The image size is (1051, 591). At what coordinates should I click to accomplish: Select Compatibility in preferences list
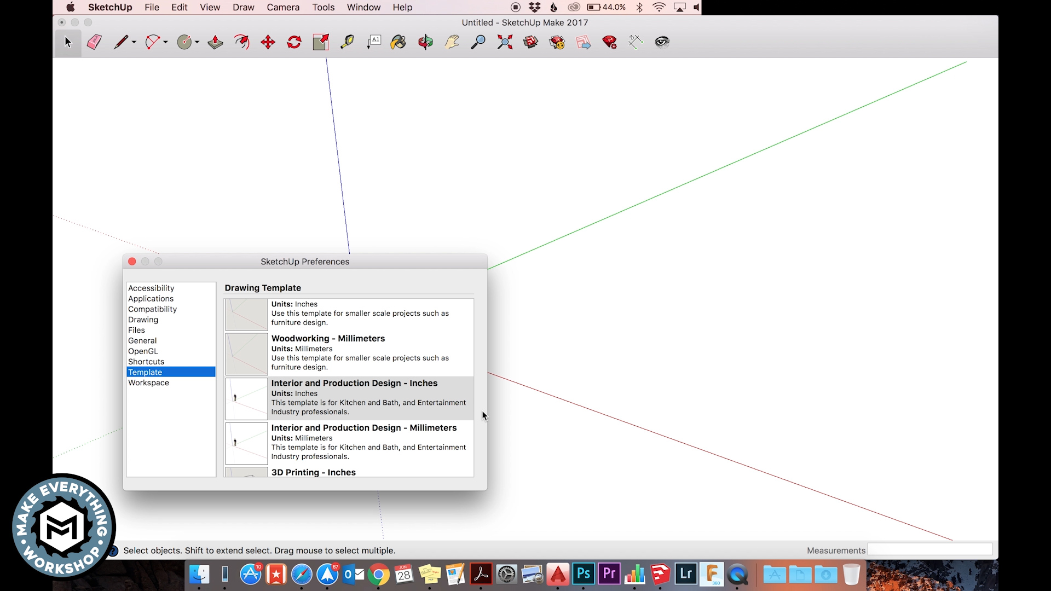(171, 309)
